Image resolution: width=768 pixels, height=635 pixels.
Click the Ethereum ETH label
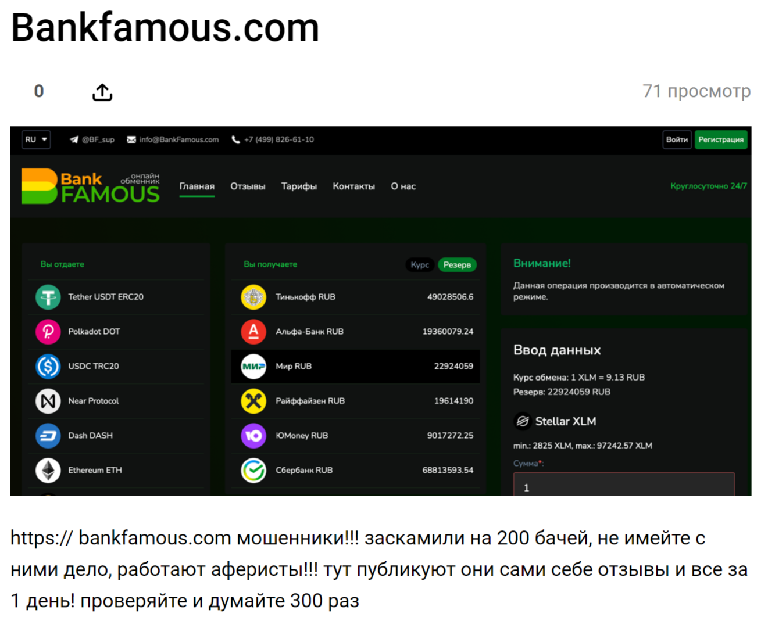[x=95, y=471]
